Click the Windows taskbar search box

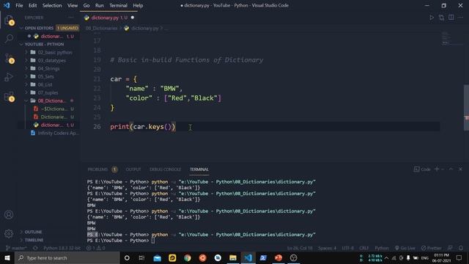(x=67, y=257)
